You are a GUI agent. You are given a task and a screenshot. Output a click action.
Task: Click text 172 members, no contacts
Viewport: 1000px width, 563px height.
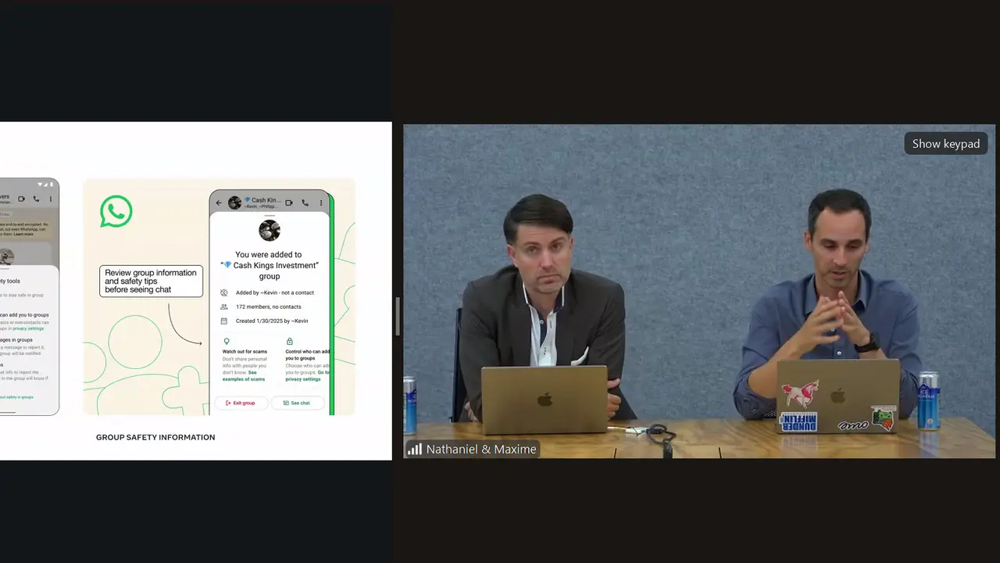click(x=268, y=307)
